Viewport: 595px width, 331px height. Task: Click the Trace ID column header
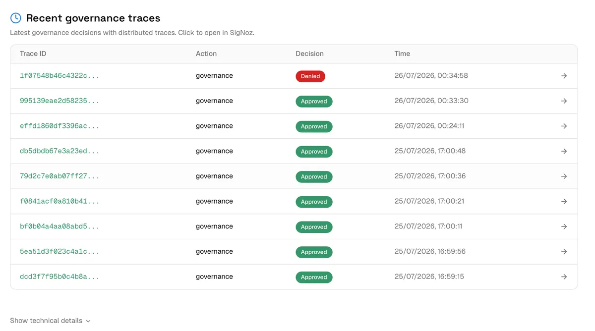[33, 54]
